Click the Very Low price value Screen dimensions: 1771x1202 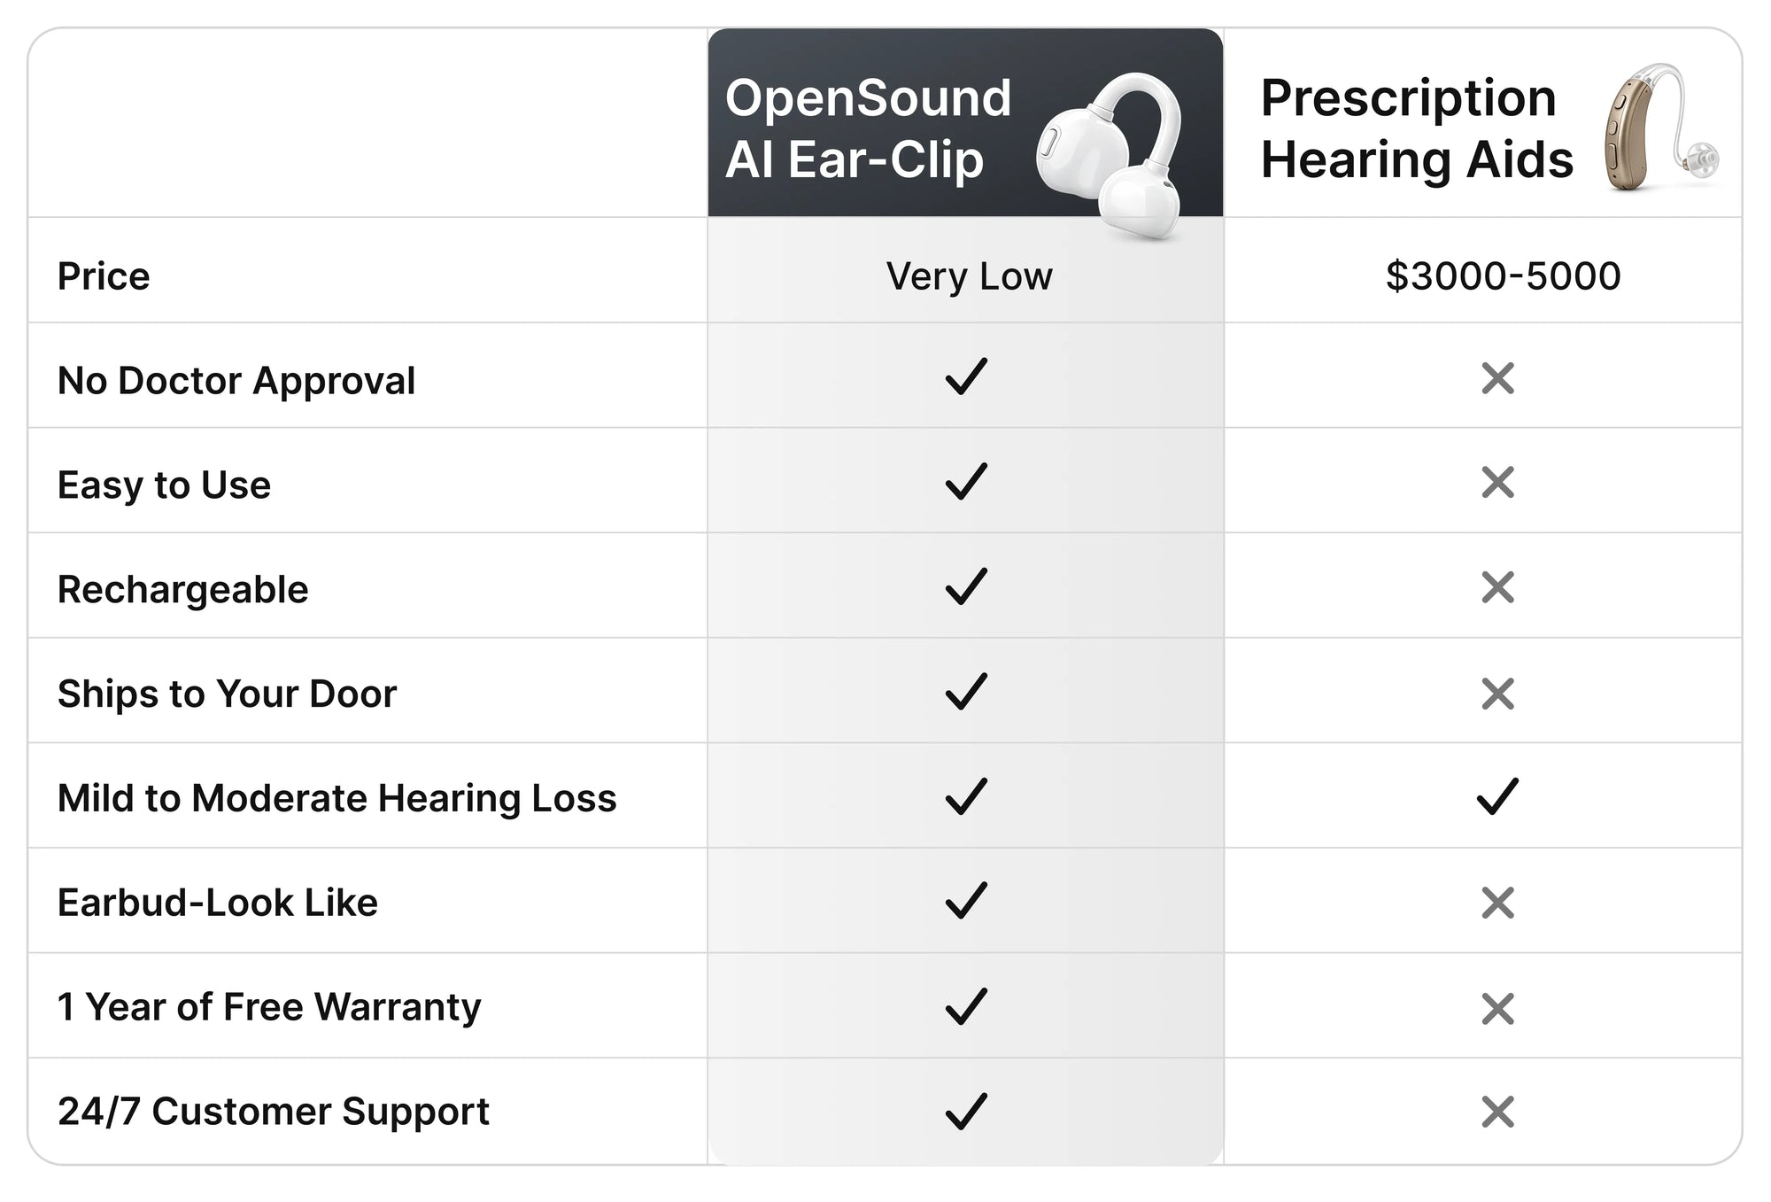click(x=970, y=276)
